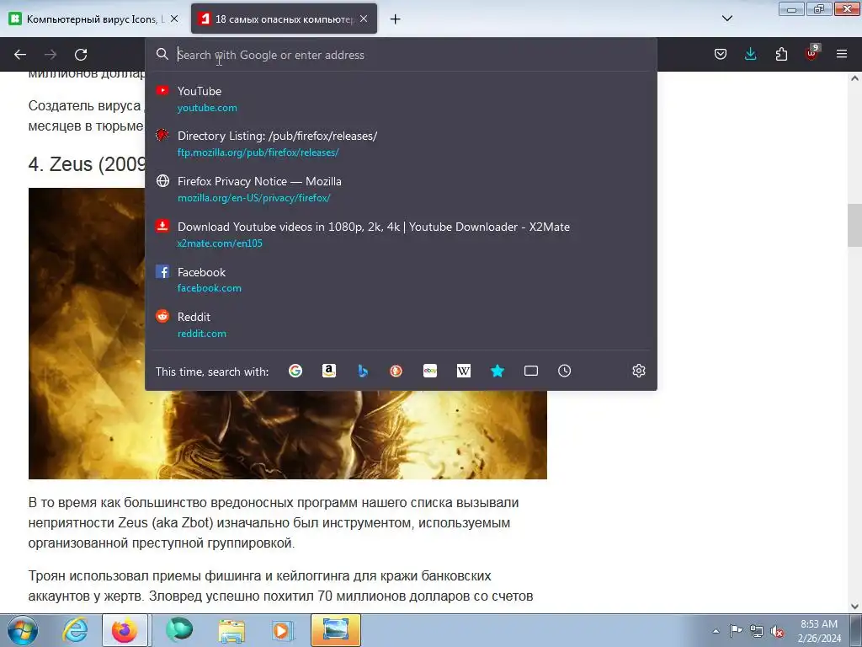Search this time with DuckDuckGo
The width and height of the screenshot is (862, 647).
(396, 371)
